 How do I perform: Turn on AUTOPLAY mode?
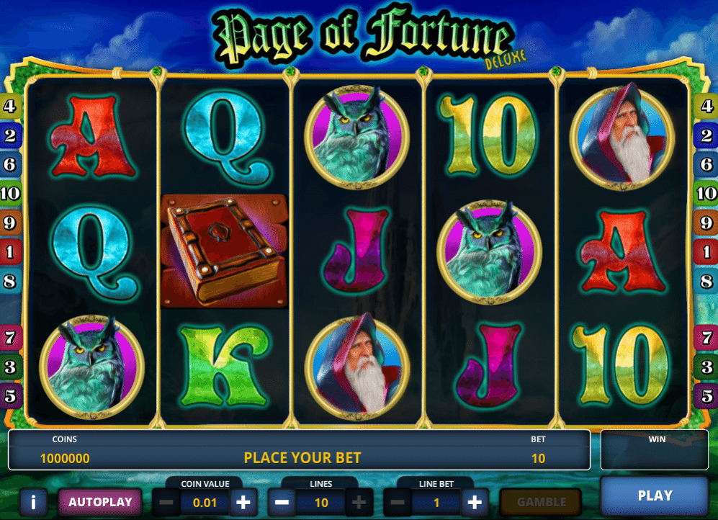[x=100, y=502]
